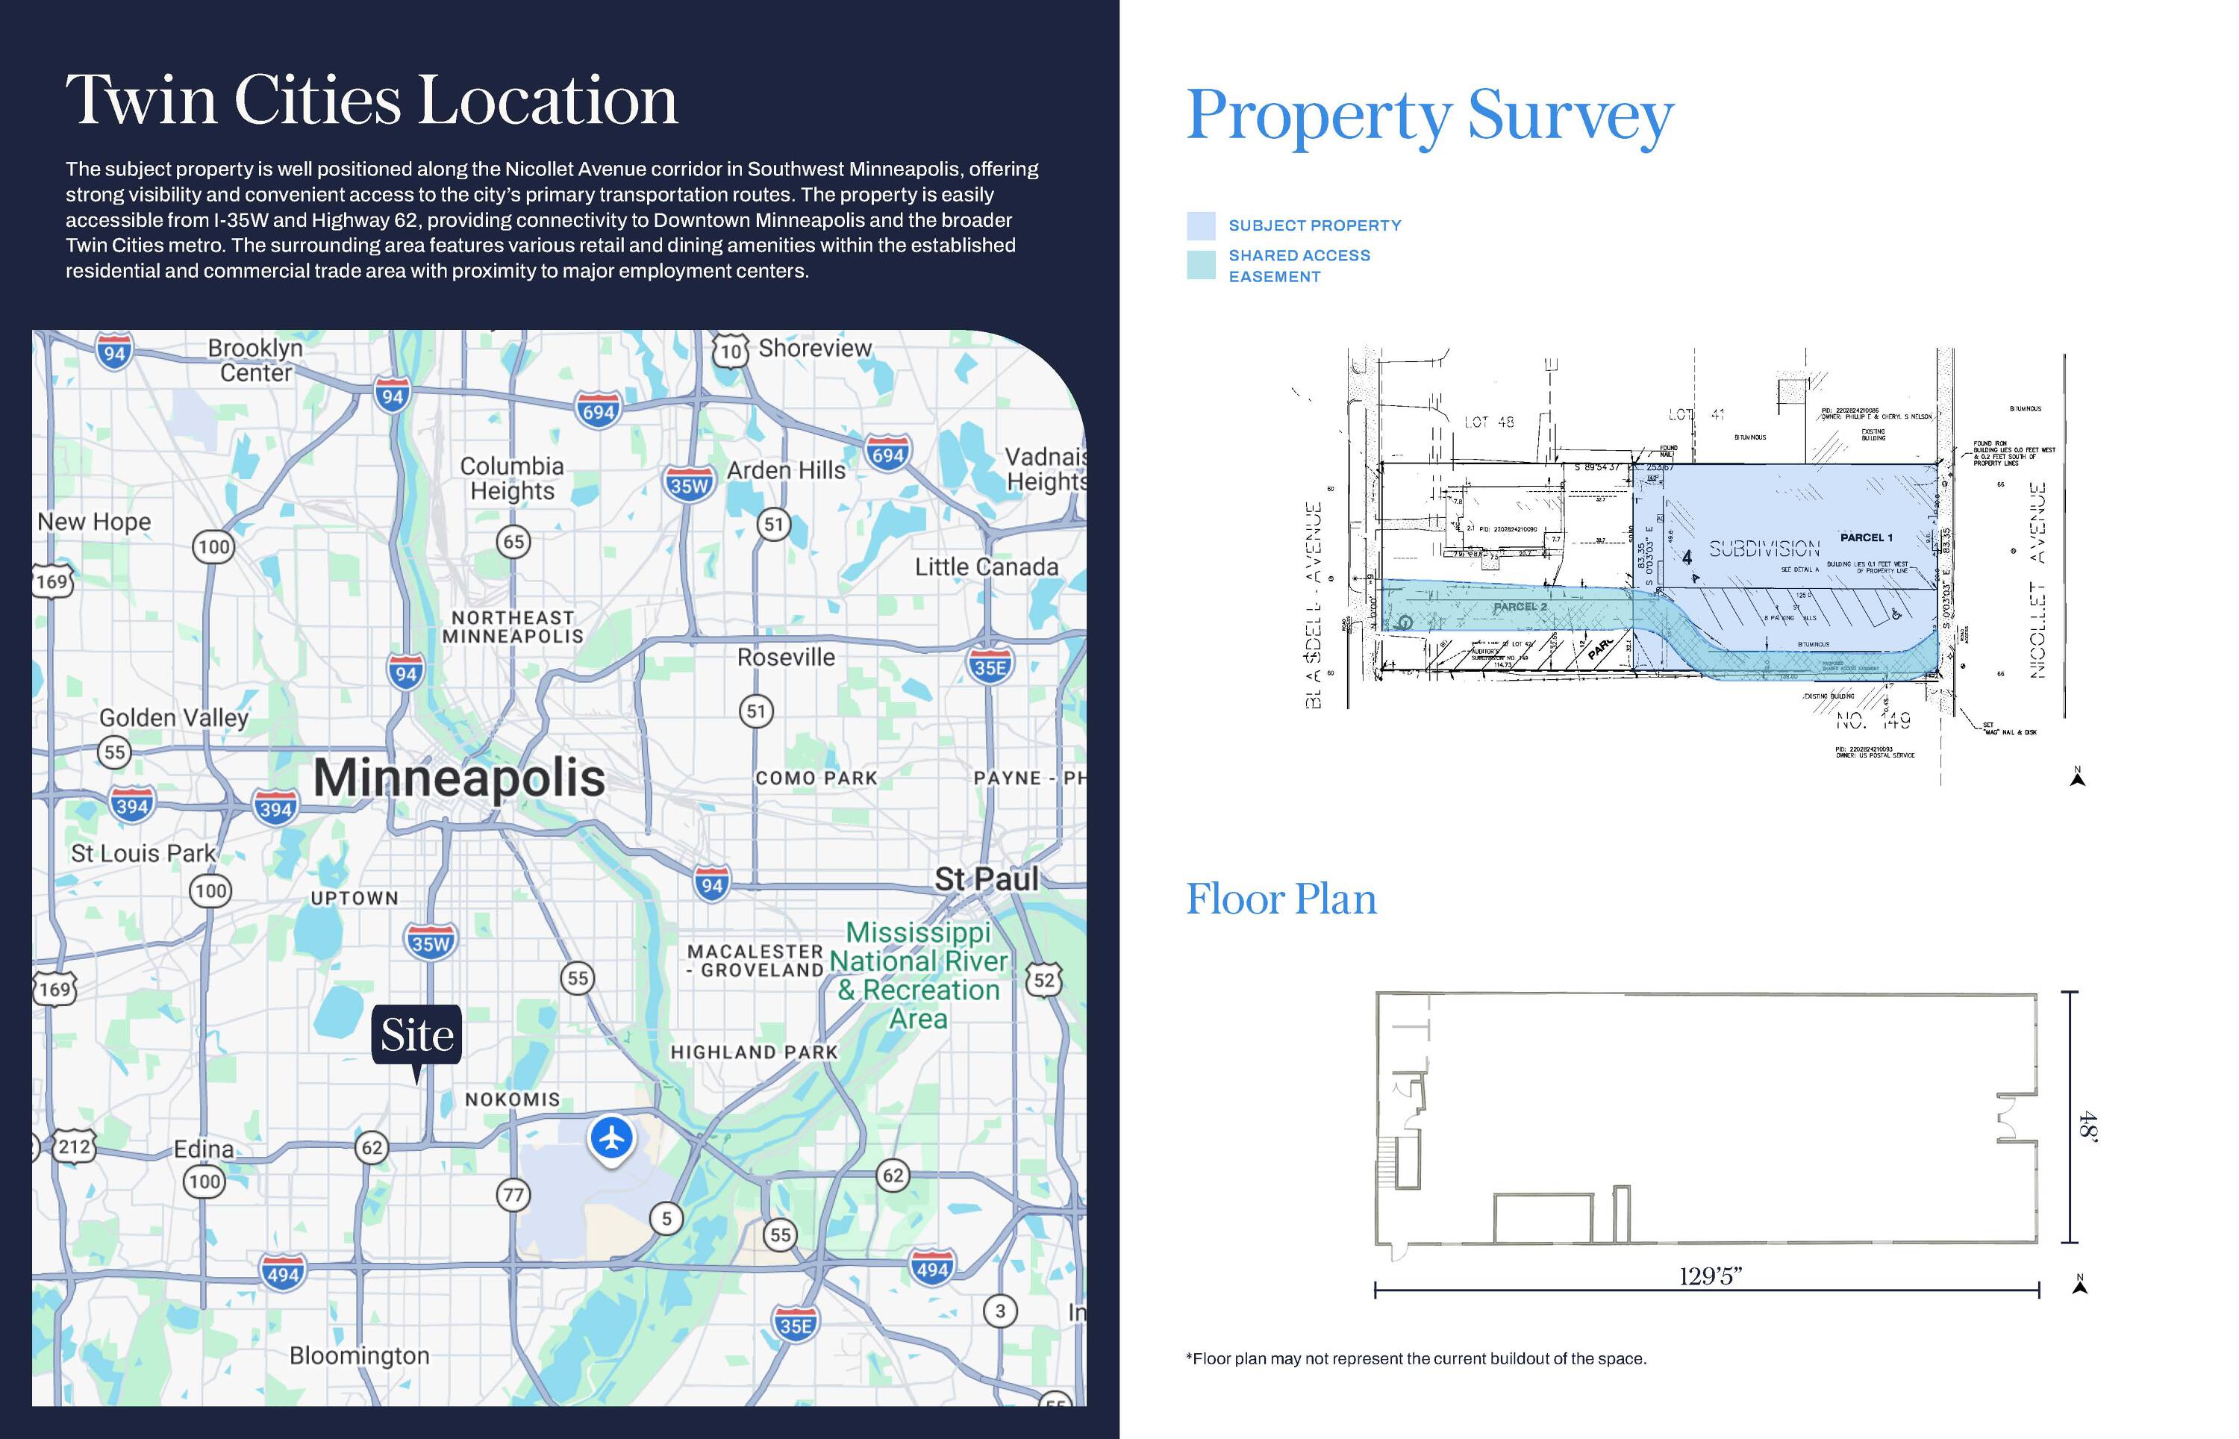Viewport: 2239px width, 1439px height.
Task: Click the Parcel 1 label on the survey
Action: (1865, 537)
